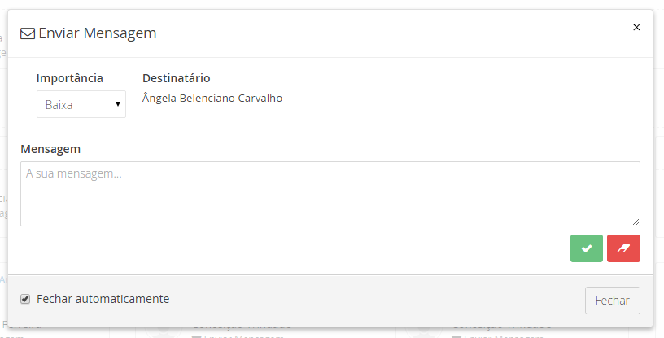Grab the message box resize handle
664x338 pixels.
(636, 222)
